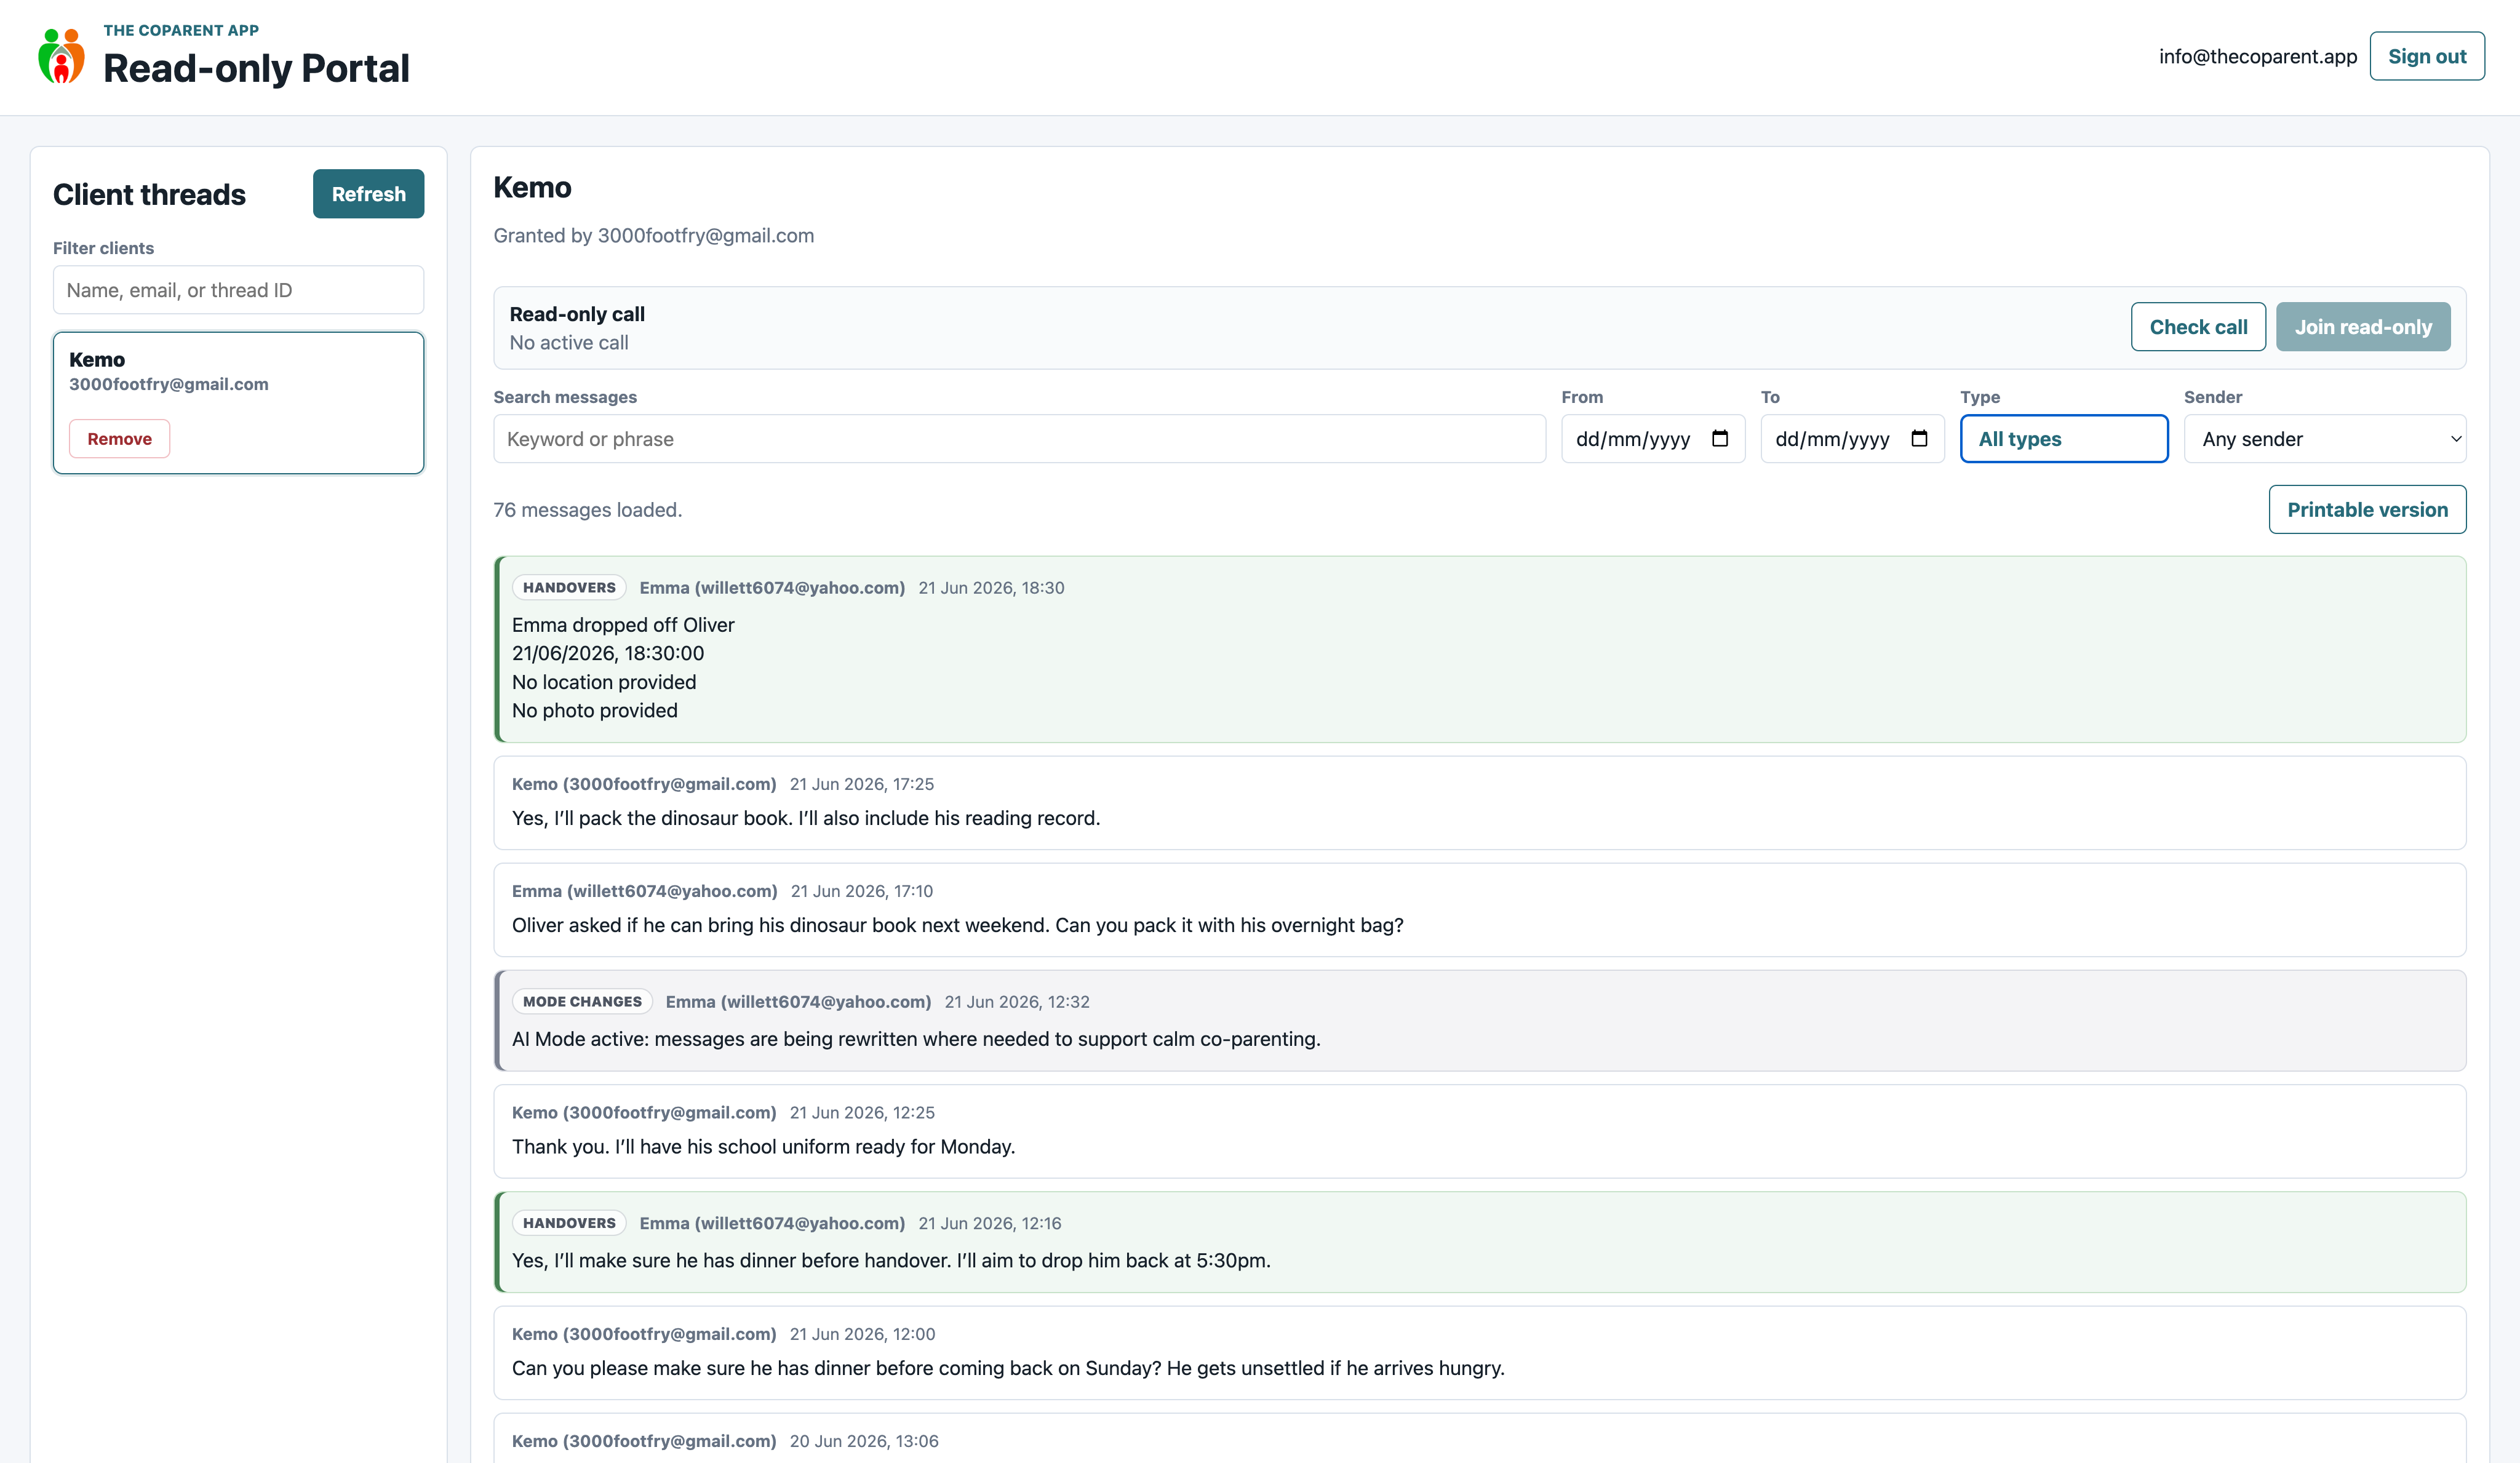
Task: Click the Refresh button
Action: pyautogui.click(x=368, y=194)
